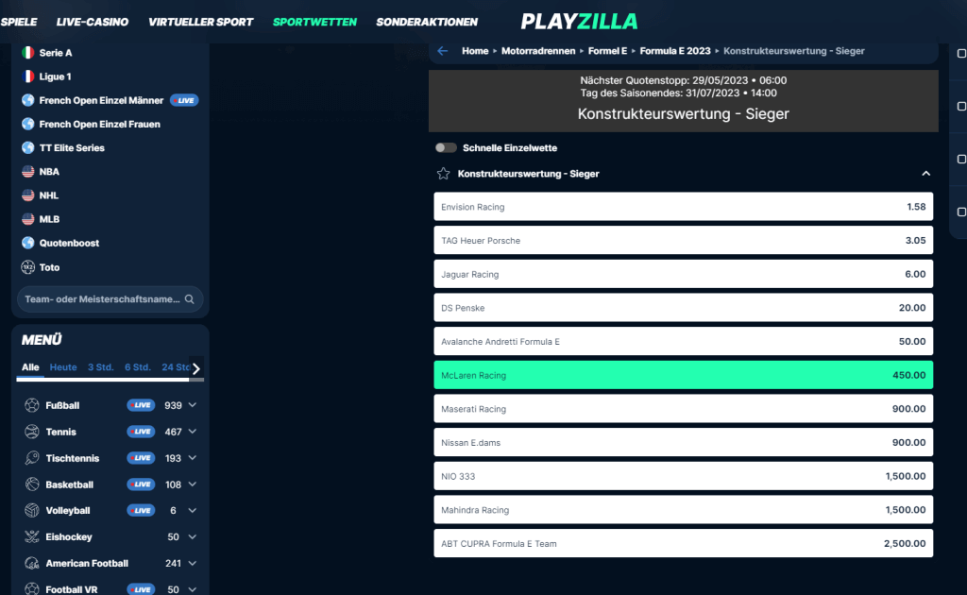
Task: Click the Basketball icon in menu
Action: pyautogui.click(x=31, y=484)
